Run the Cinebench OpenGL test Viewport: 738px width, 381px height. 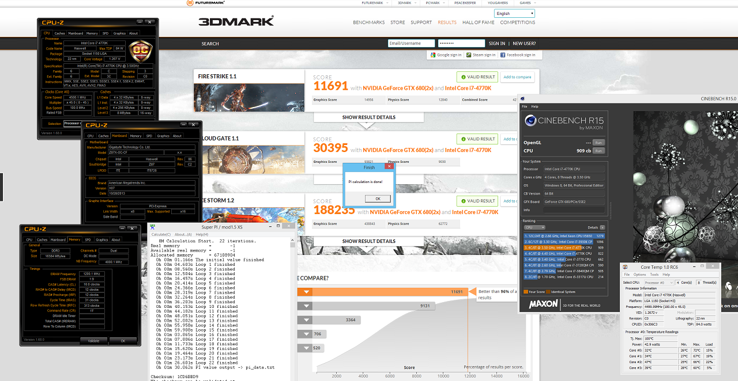[x=598, y=142]
